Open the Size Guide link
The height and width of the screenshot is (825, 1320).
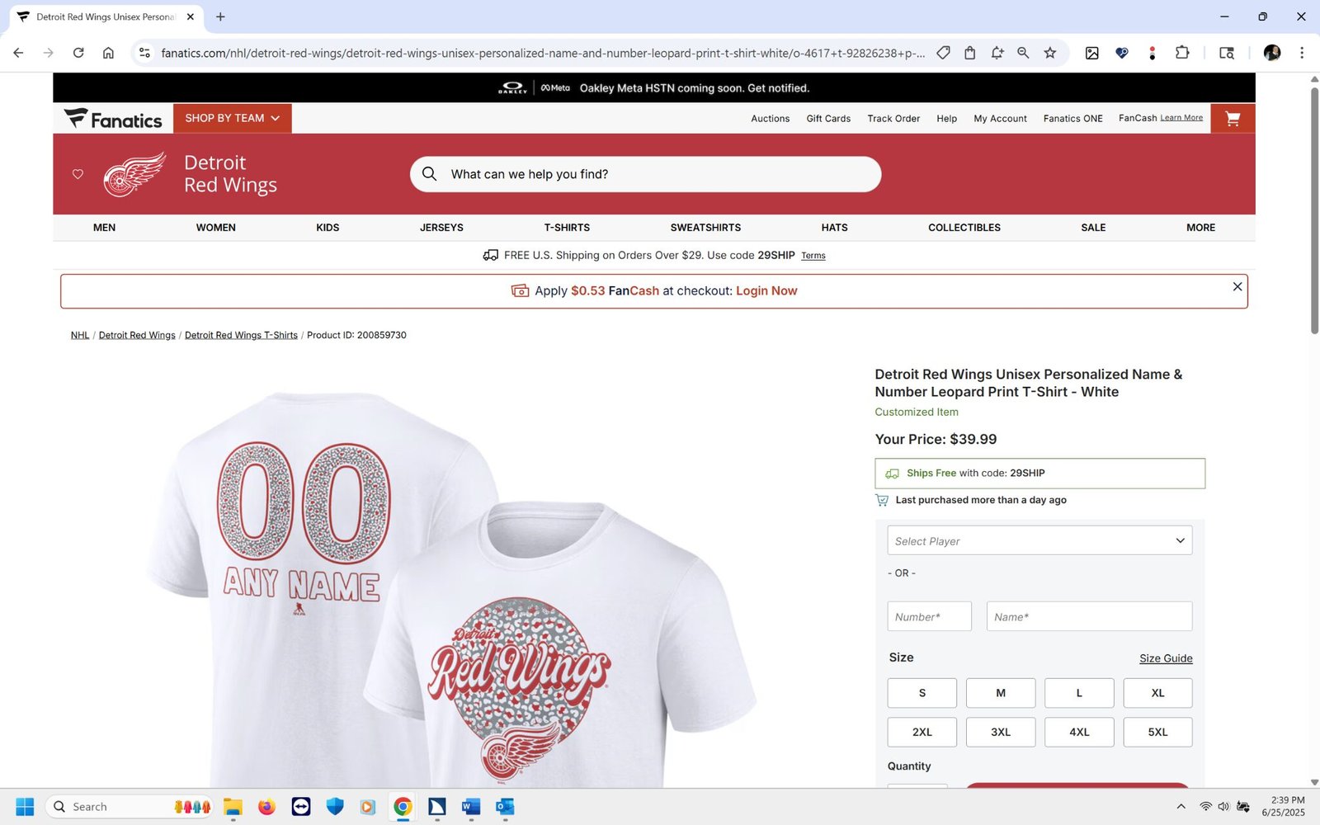[1166, 658]
